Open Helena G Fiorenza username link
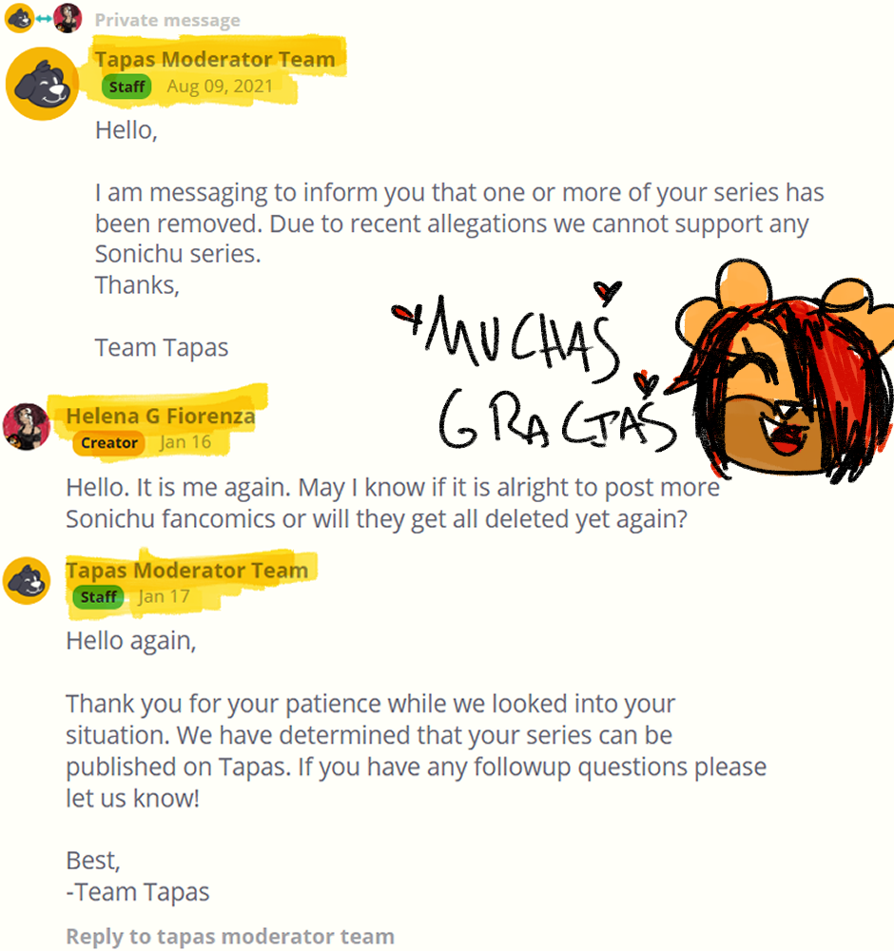This screenshot has width=894, height=951. pyautogui.click(x=161, y=416)
